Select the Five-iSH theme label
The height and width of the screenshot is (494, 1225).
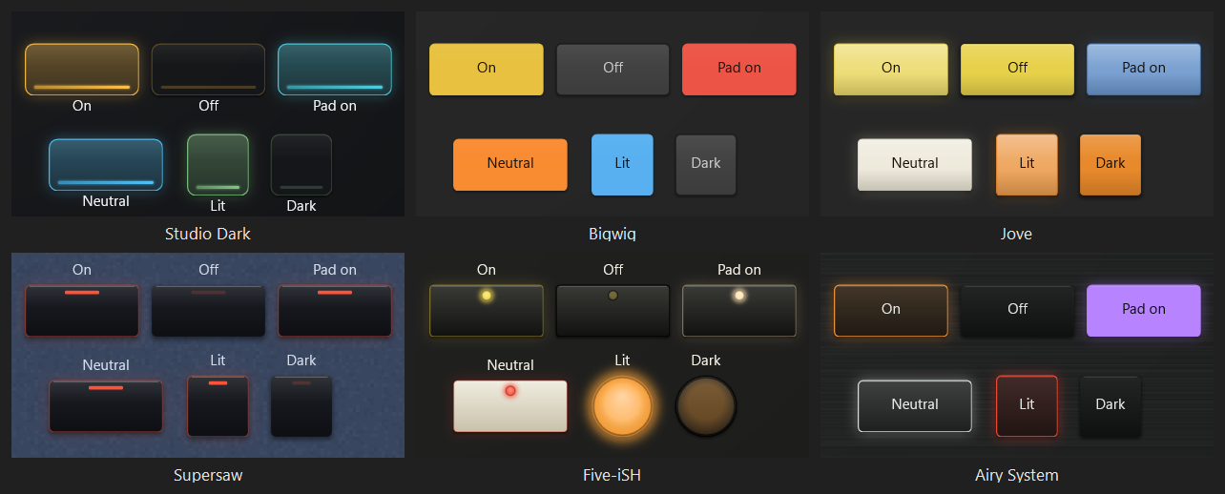coord(612,475)
